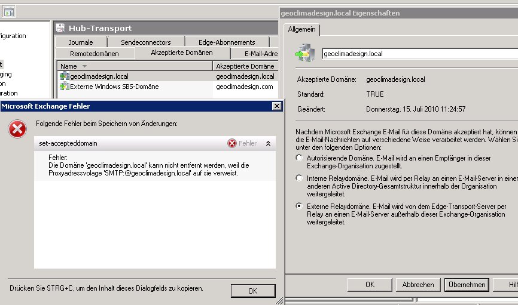Click the toolbar icon at top left
Image resolution: width=518 pixels, height=305 pixels.
(8, 12)
